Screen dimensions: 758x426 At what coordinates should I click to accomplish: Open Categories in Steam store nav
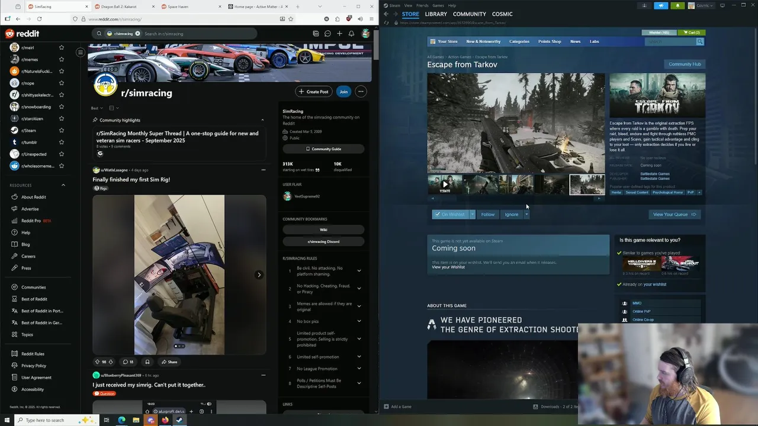click(x=519, y=41)
